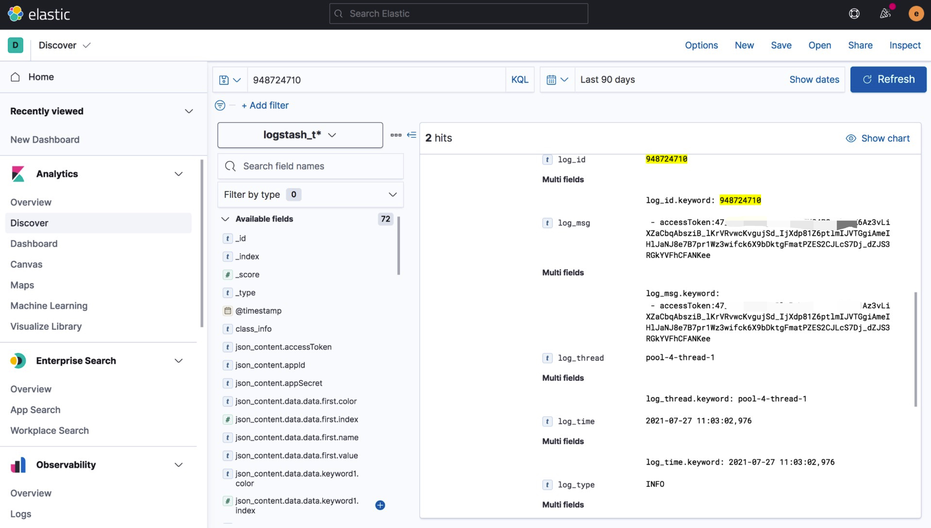This screenshot has height=528, width=931.
Task: Open New Dashboard from recently viewed
Action: tap(45, 140)
